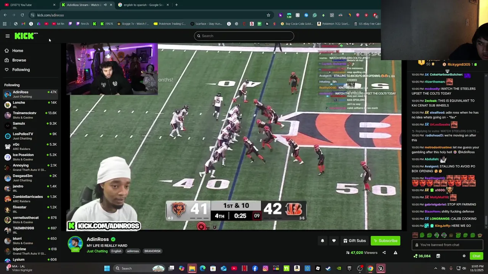
Task: Mute the AdinRoss Stream tab audio icon
Action: tap(105, 5)
